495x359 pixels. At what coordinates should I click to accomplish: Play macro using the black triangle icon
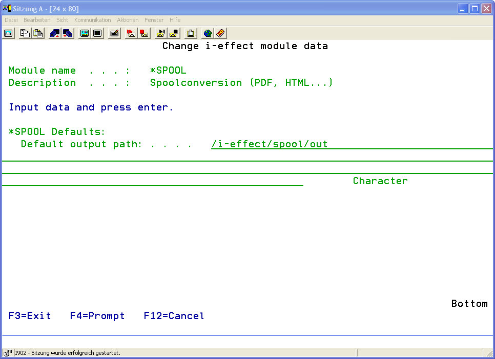pos(160,33)
